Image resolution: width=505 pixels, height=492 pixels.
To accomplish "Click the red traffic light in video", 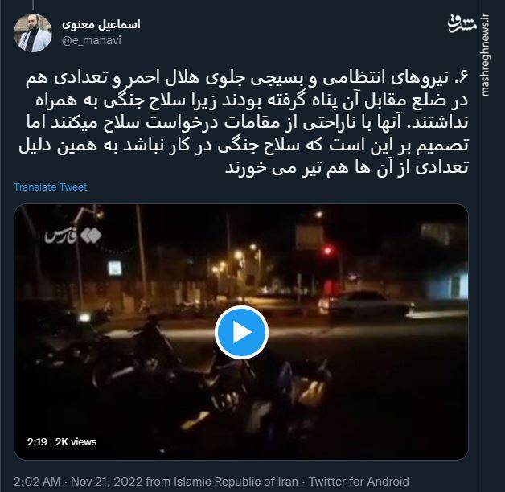I will (x=328, y=250).
